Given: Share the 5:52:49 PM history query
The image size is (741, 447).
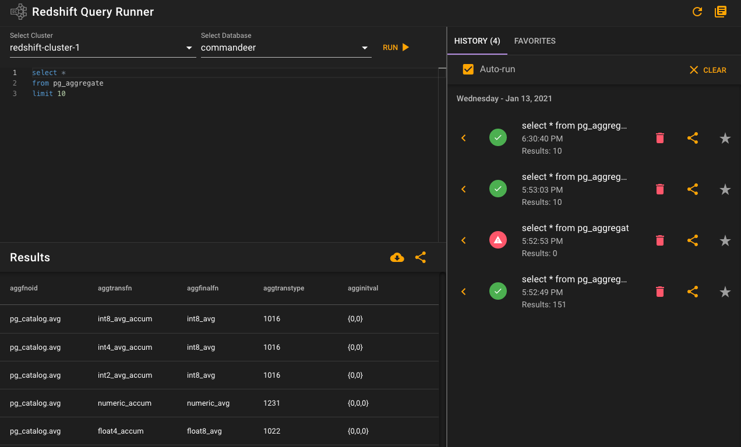Looking at the screenshot, I should [693, 292].
